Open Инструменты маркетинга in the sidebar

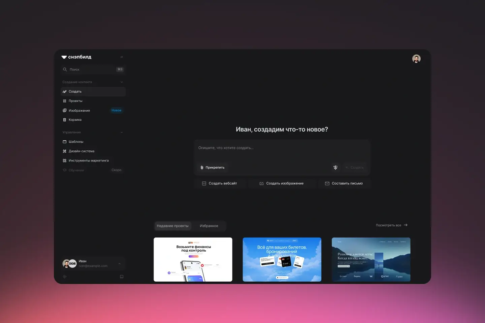pos(89,161)
